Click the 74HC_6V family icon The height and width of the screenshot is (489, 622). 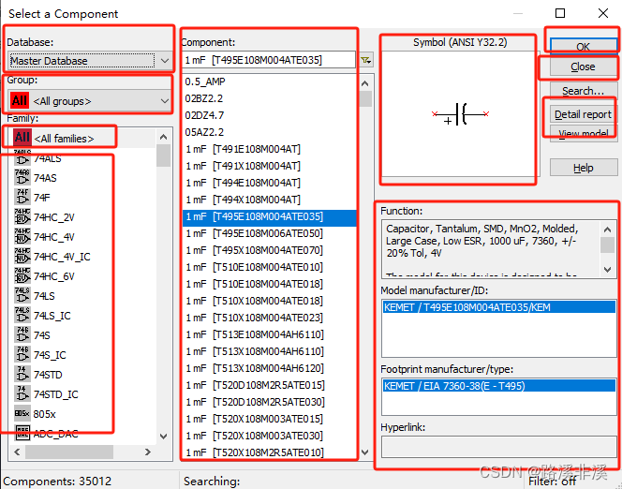pos(22,276)
